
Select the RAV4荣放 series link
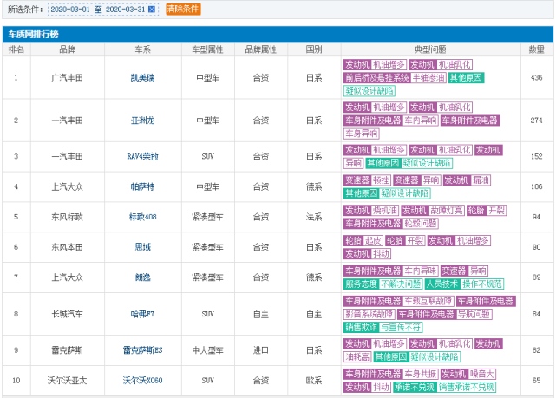coord(143,156)
